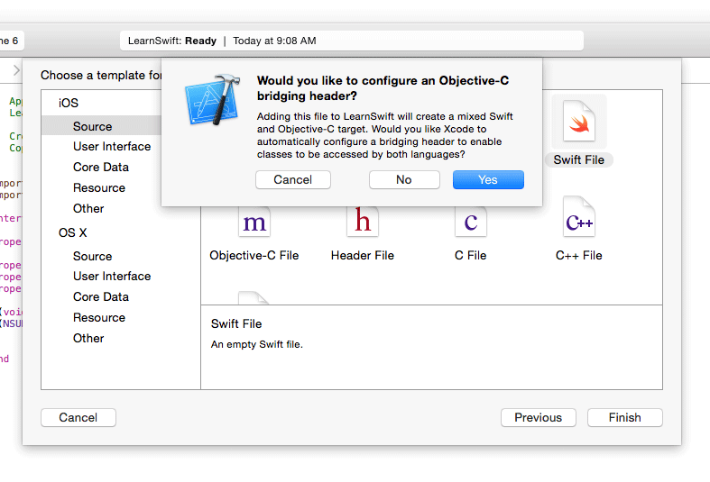Click Yes to configure bridging header
The width and height of the screenshot is (710, 482).
pos(488,179)
